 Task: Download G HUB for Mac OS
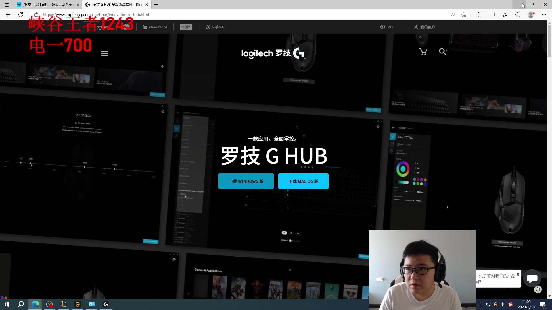coord(303,181)
